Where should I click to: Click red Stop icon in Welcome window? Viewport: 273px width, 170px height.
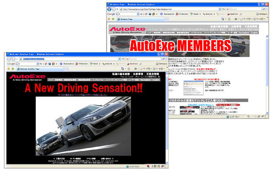tap(127, 59)
